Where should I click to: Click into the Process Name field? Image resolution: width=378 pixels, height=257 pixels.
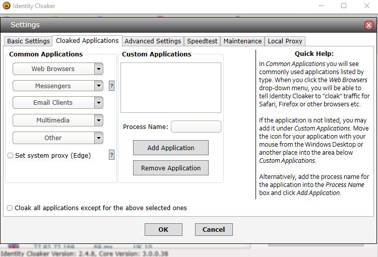[196, 126]
